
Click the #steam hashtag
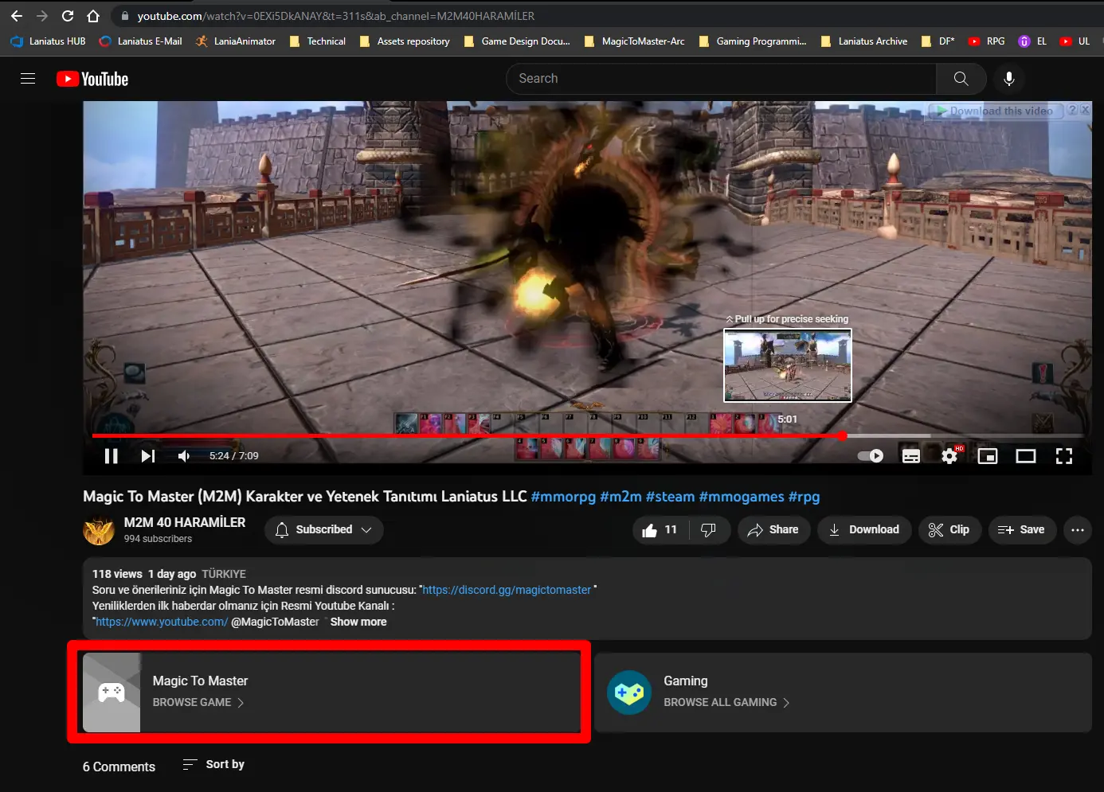[670, 497]
